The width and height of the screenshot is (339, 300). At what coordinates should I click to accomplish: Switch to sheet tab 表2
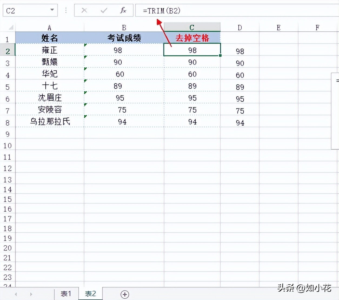(x=91, y=294)
